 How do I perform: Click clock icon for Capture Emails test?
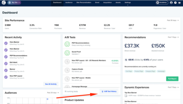pyautogui.click(x=67, y=70)
